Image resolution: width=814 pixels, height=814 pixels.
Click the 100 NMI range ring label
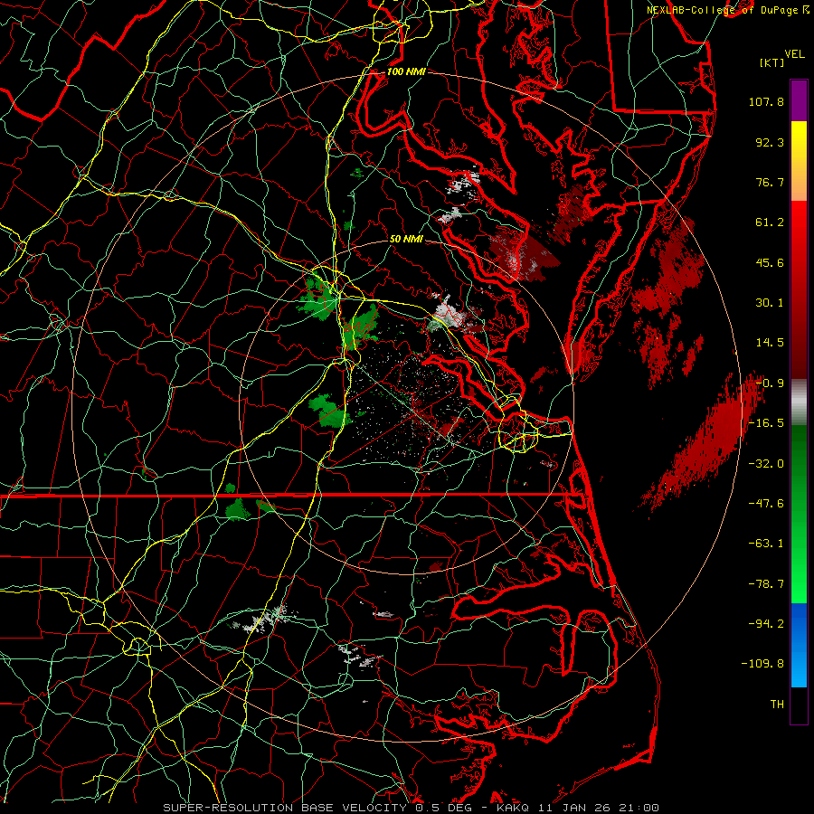coord(406,71)
